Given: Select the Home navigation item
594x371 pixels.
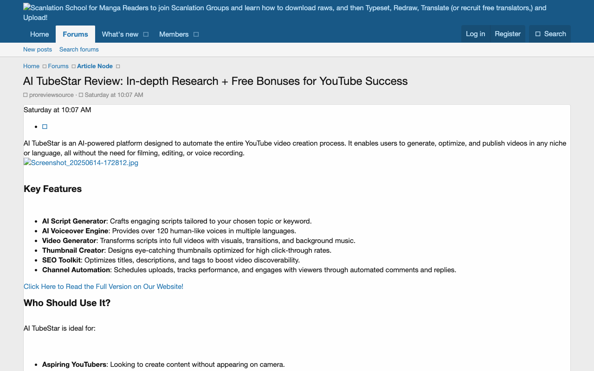Looking at the screenshot, I should point(39,34).
